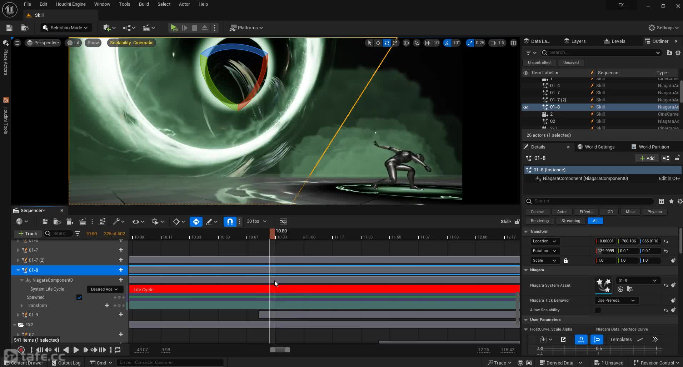683x367 pixels.
Task: Open the Settings dropdown in toolbar
Action: pos(663,28)
